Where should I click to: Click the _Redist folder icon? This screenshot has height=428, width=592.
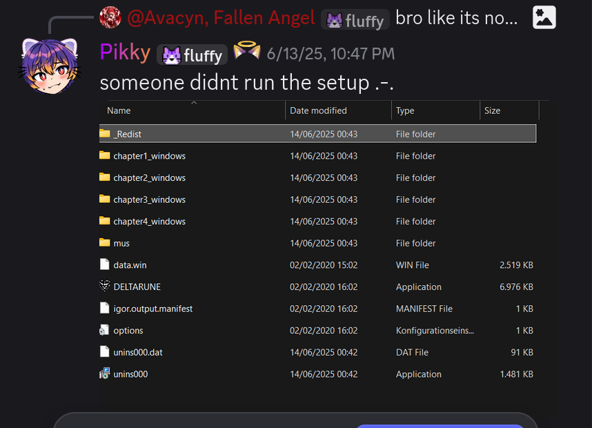105,134
